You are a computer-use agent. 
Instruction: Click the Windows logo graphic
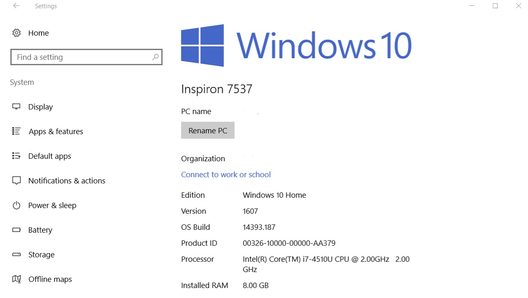pos(202,45)
